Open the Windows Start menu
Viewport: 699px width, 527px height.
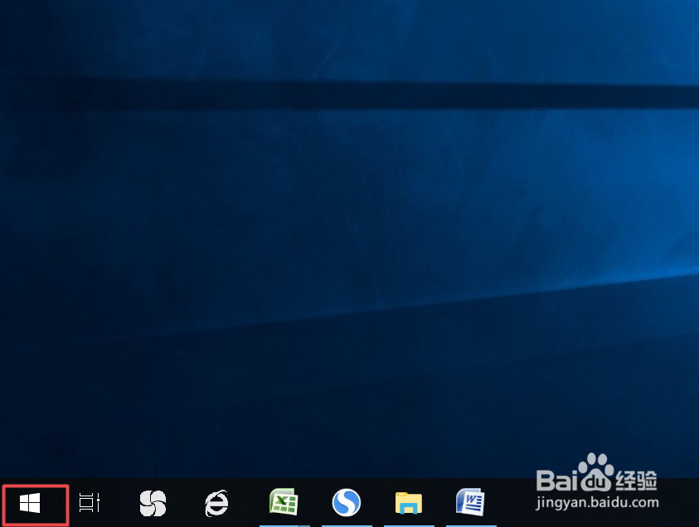[30, 504]
